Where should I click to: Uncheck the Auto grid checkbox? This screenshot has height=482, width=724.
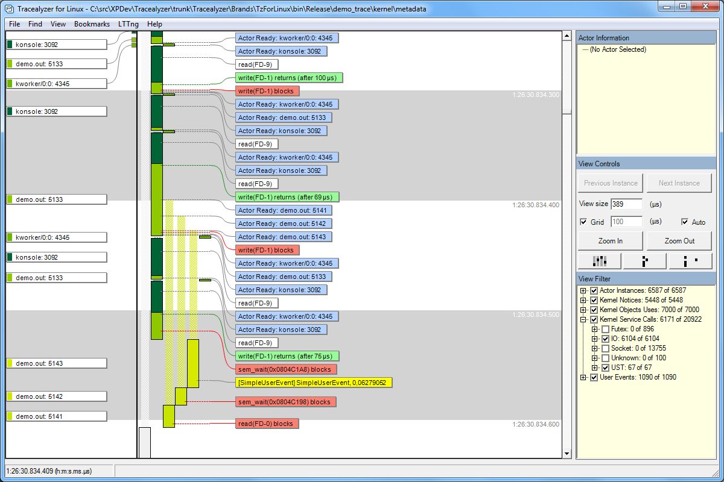(x=685, y=222)
